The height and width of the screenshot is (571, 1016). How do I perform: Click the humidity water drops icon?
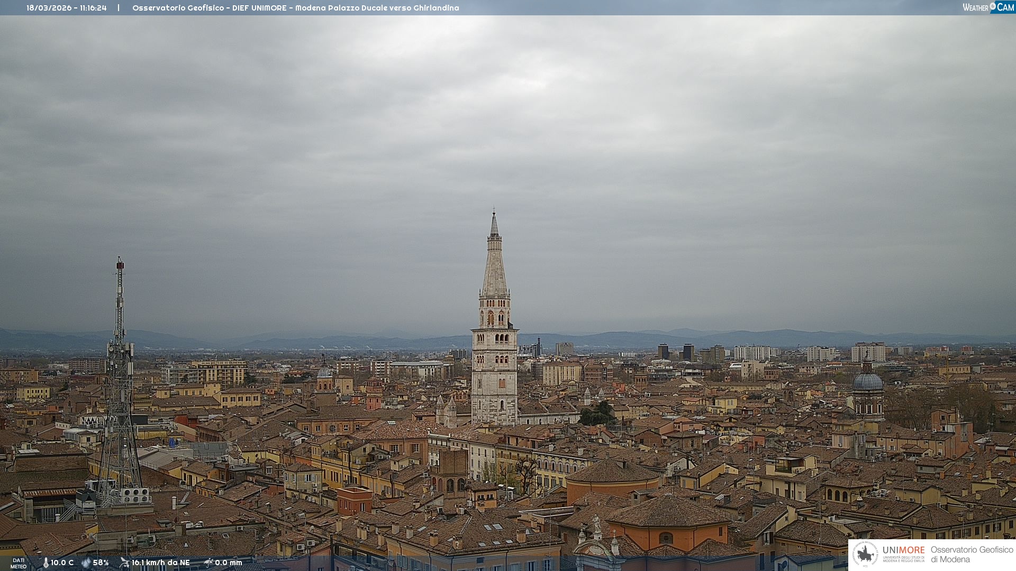[86, 563]
